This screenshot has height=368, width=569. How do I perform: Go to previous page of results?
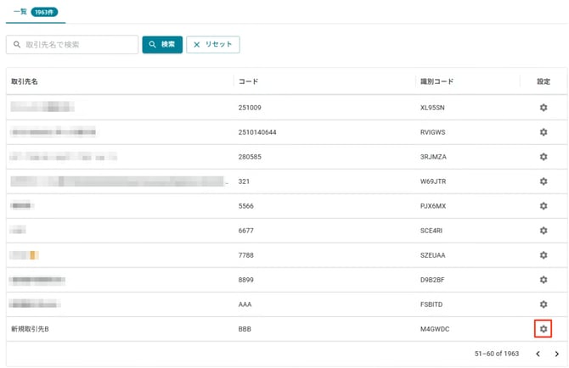538,354
